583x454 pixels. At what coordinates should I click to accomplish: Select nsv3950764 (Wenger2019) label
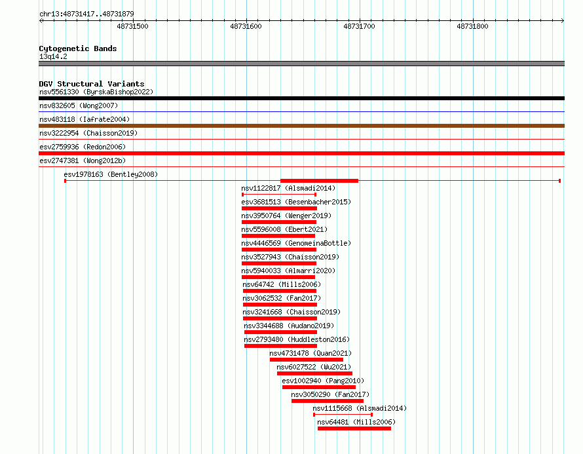pyautogui.click(x=286, y=216)
